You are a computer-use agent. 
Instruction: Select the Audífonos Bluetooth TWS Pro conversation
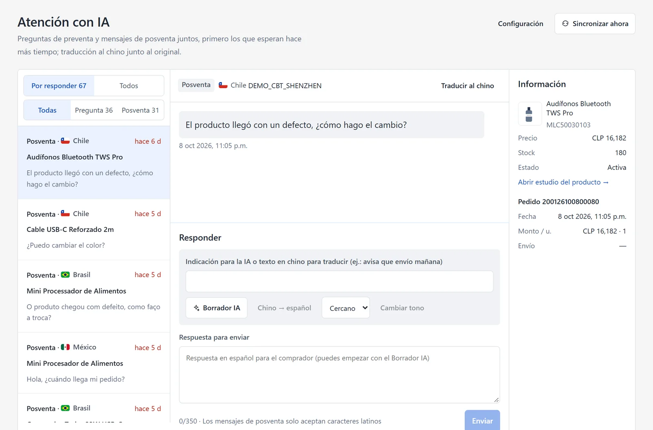coord(94,163)
